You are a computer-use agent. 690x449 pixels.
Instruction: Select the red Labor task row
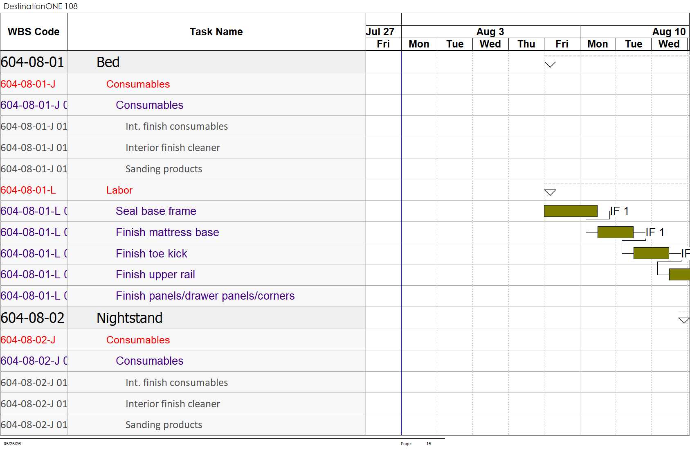coord(183,190)
